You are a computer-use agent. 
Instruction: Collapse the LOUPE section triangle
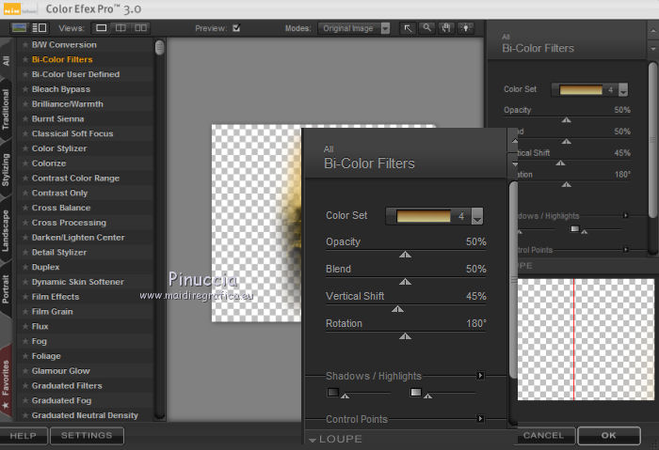(313, 440)
